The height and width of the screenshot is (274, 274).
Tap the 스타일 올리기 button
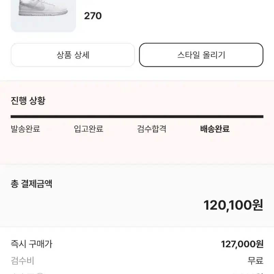pyautogui.click(x=201, y=55)
